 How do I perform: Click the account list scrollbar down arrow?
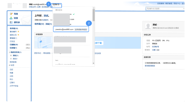pyautogui.click(x=94, y=63)
